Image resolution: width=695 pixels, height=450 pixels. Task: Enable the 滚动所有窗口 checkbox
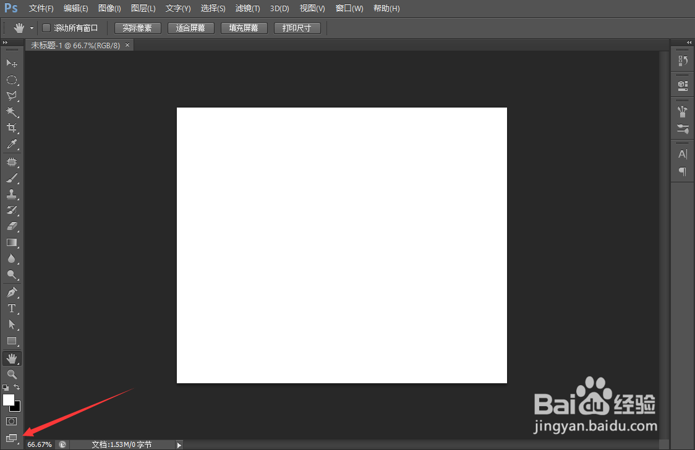46,27
